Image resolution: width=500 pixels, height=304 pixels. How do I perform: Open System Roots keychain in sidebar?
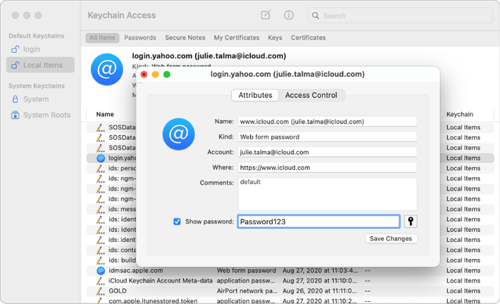tap(46, 115)
